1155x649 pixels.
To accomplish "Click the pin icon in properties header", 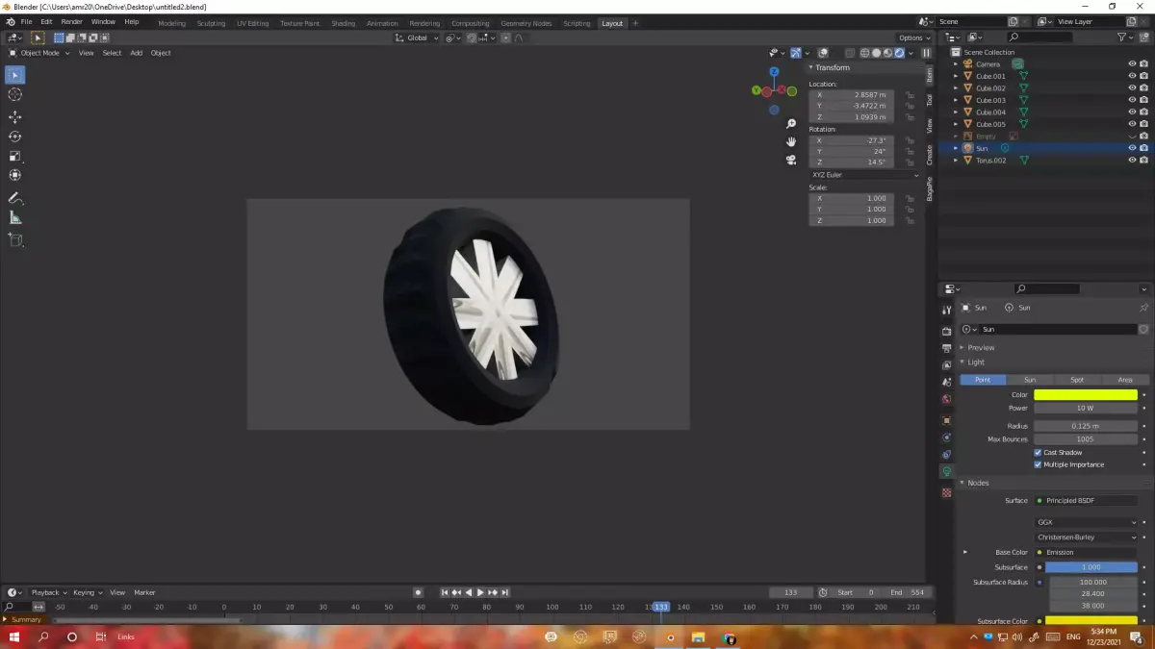I will (1143, 308).
